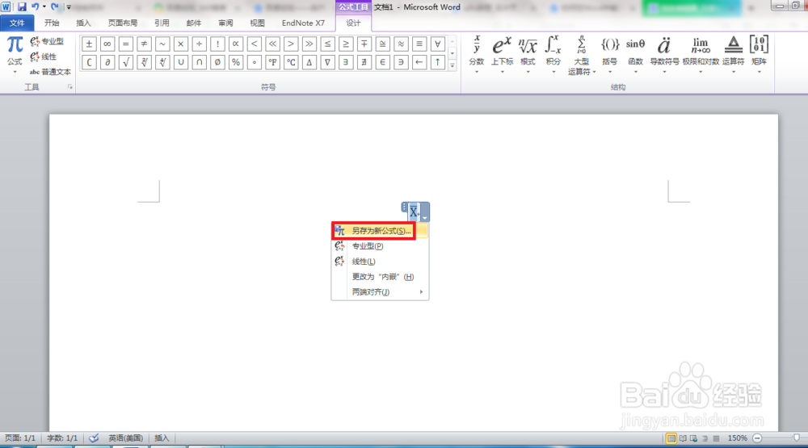Image resolution: width=808 pixels, height=448 pixels.
Task: Open the 极限和对数 limit and log dropdown
Action: click(701, 56)
